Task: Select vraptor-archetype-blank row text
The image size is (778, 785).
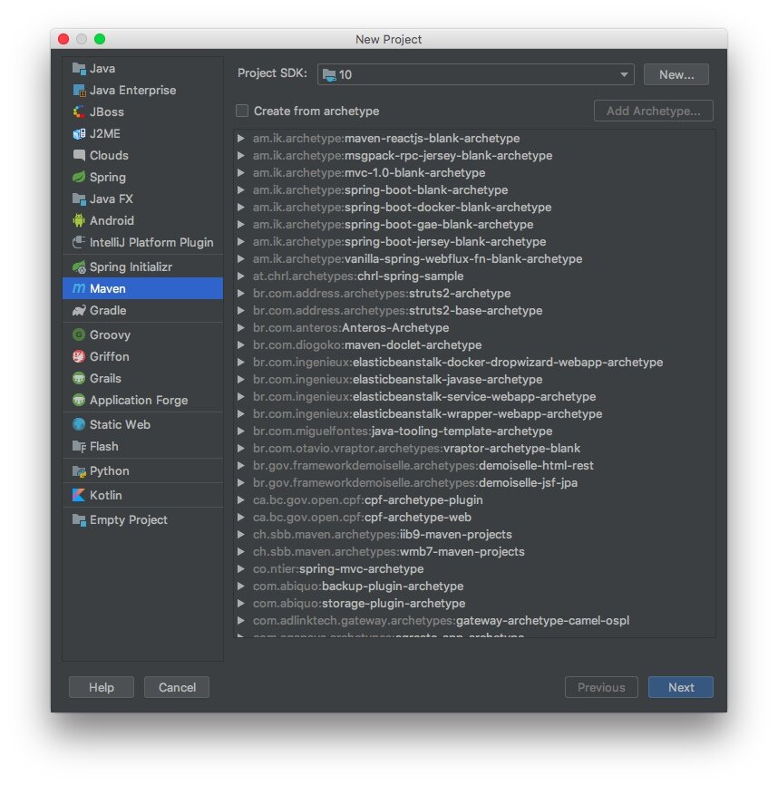Action: coord(416,448)
